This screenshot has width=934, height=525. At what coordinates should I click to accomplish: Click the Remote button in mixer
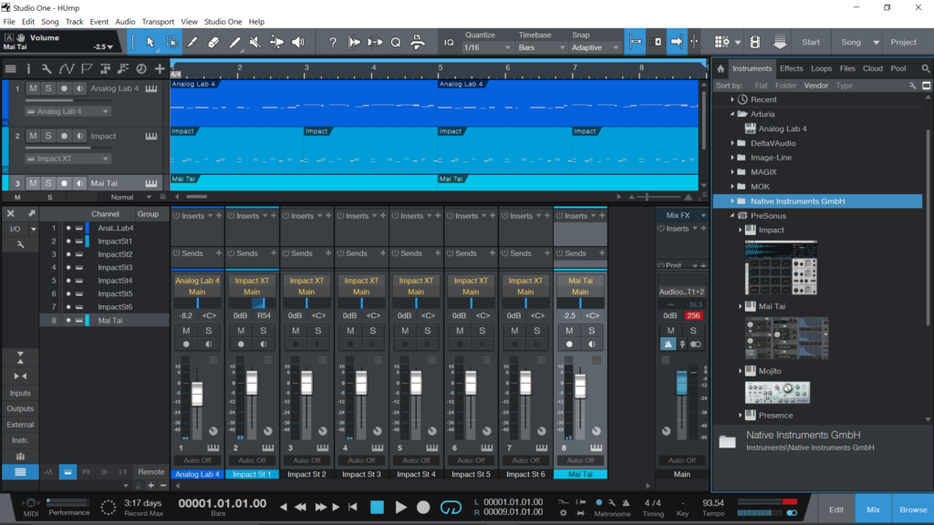(150, 471)
